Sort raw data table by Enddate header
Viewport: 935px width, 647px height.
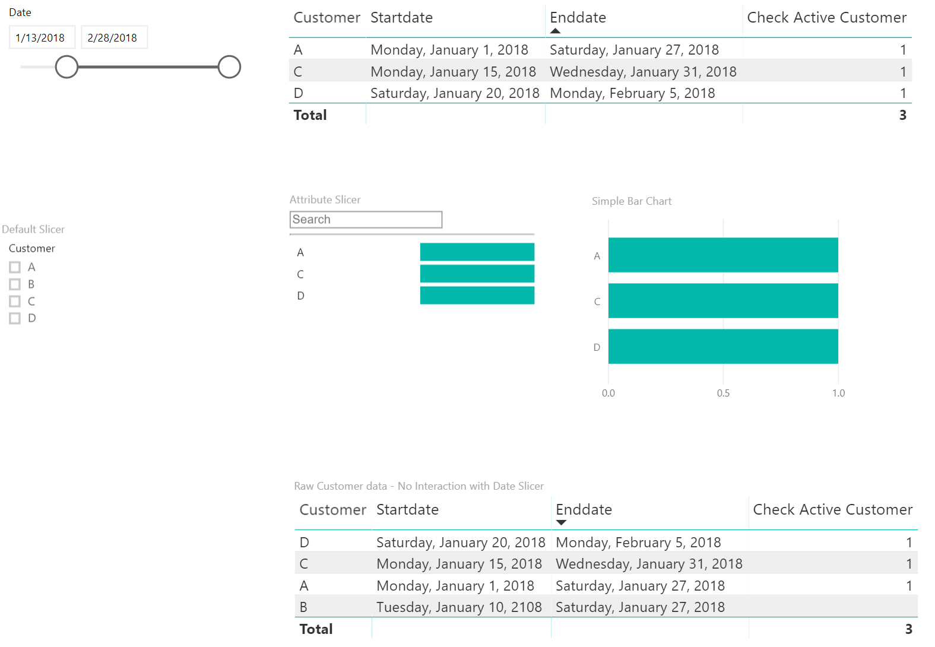584,510
